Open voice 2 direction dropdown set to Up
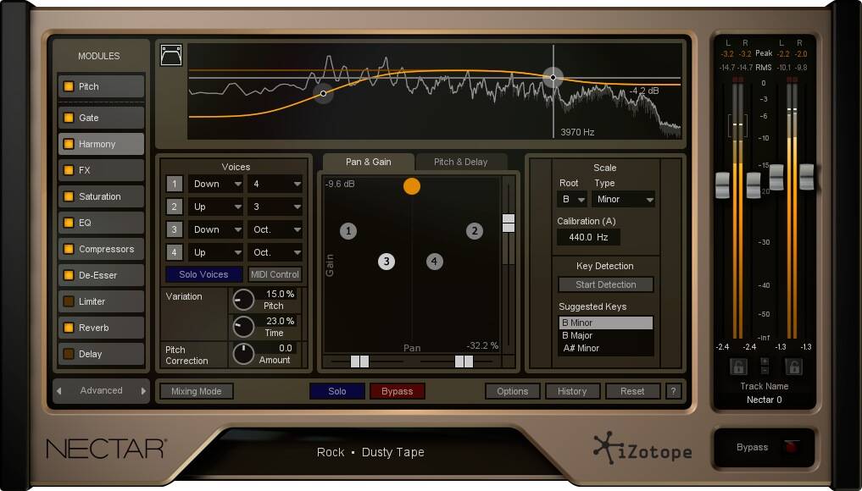 tap(215, 207)
